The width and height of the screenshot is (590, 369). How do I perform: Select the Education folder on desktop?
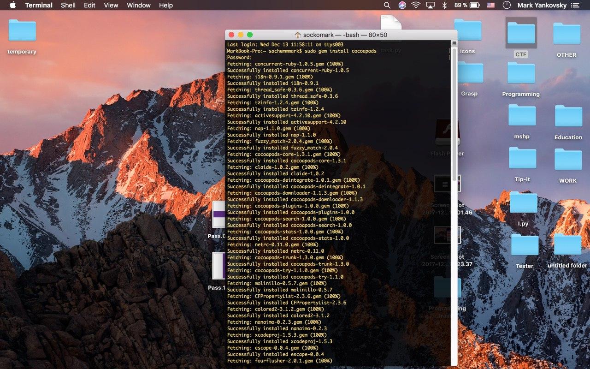pyautogui.click(x=568, y=116)
